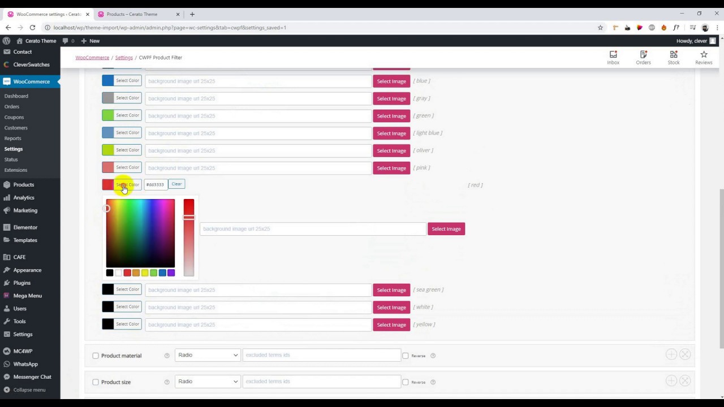This screenshot has height=407, width=724.
Task: Click Select Image for the blue row
Action: click(x=391, y=81)
